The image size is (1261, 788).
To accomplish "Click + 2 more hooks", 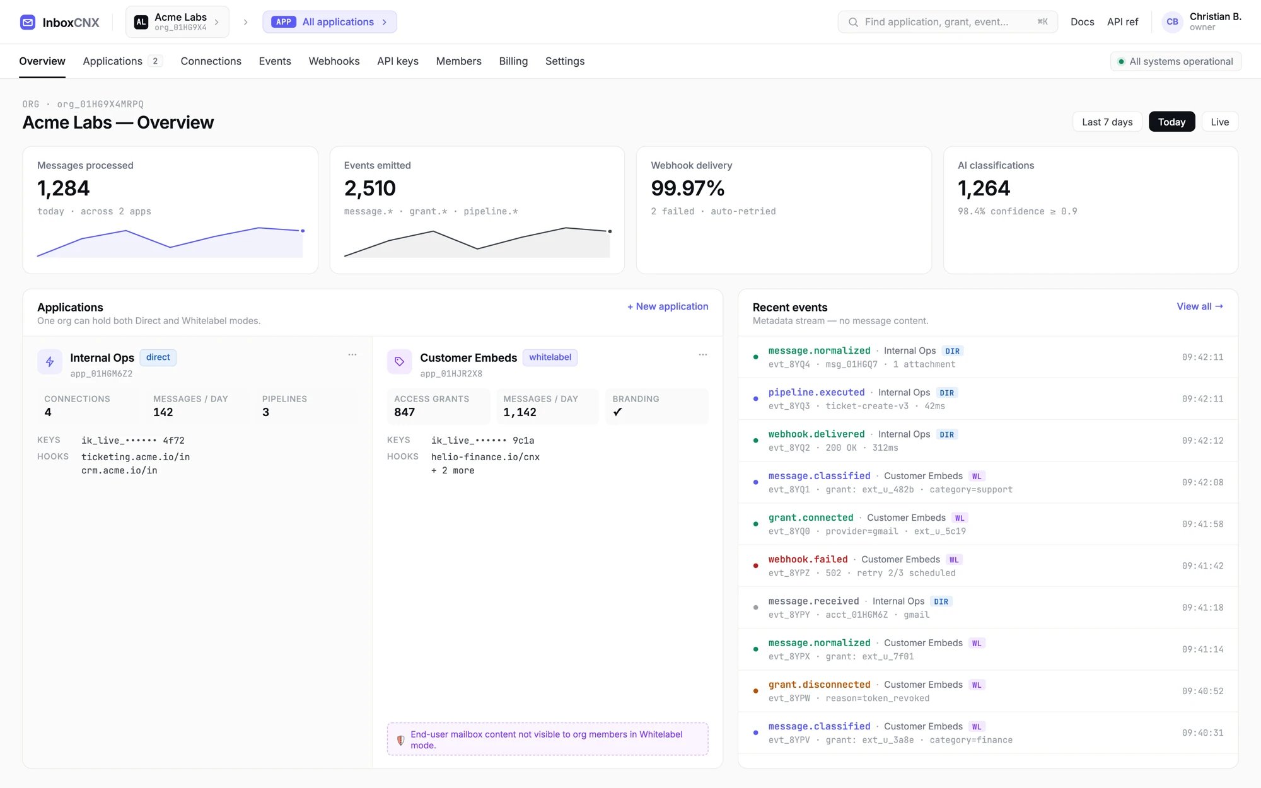I will click(453, 471).
